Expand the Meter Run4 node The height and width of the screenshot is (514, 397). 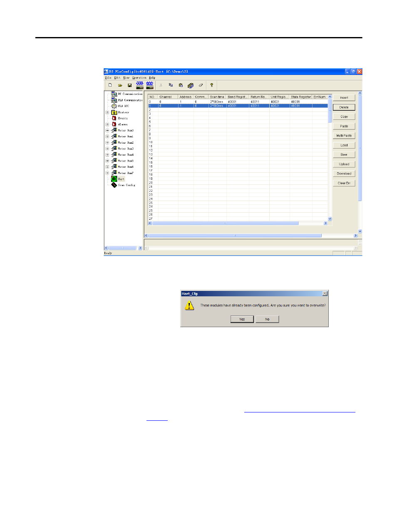(107, 154)
